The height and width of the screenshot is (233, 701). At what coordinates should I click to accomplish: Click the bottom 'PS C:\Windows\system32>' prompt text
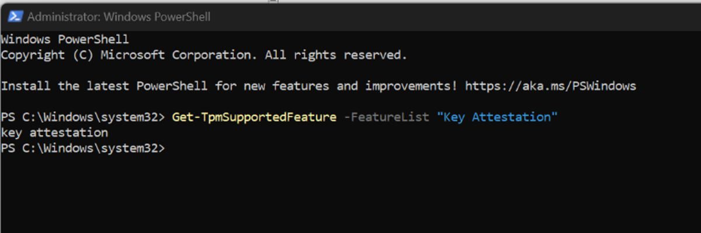pyautogui.click(x=83, y=149)
